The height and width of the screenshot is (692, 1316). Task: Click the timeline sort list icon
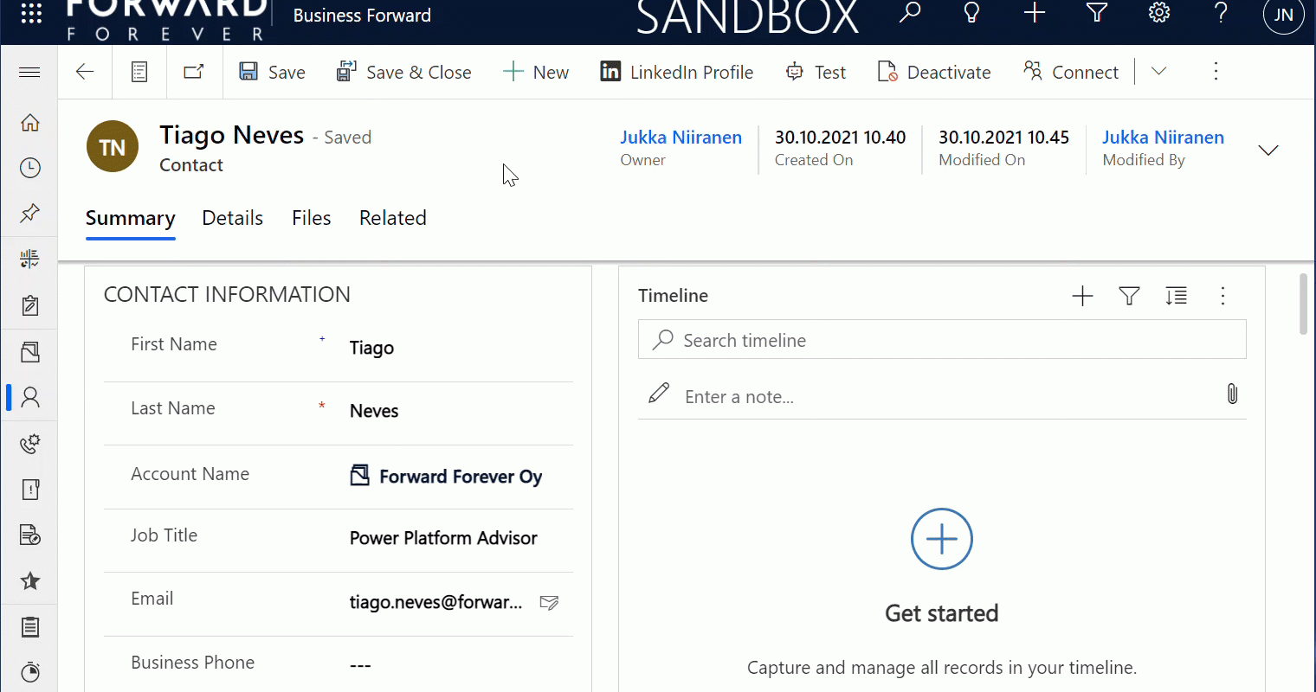[1176, 296]
